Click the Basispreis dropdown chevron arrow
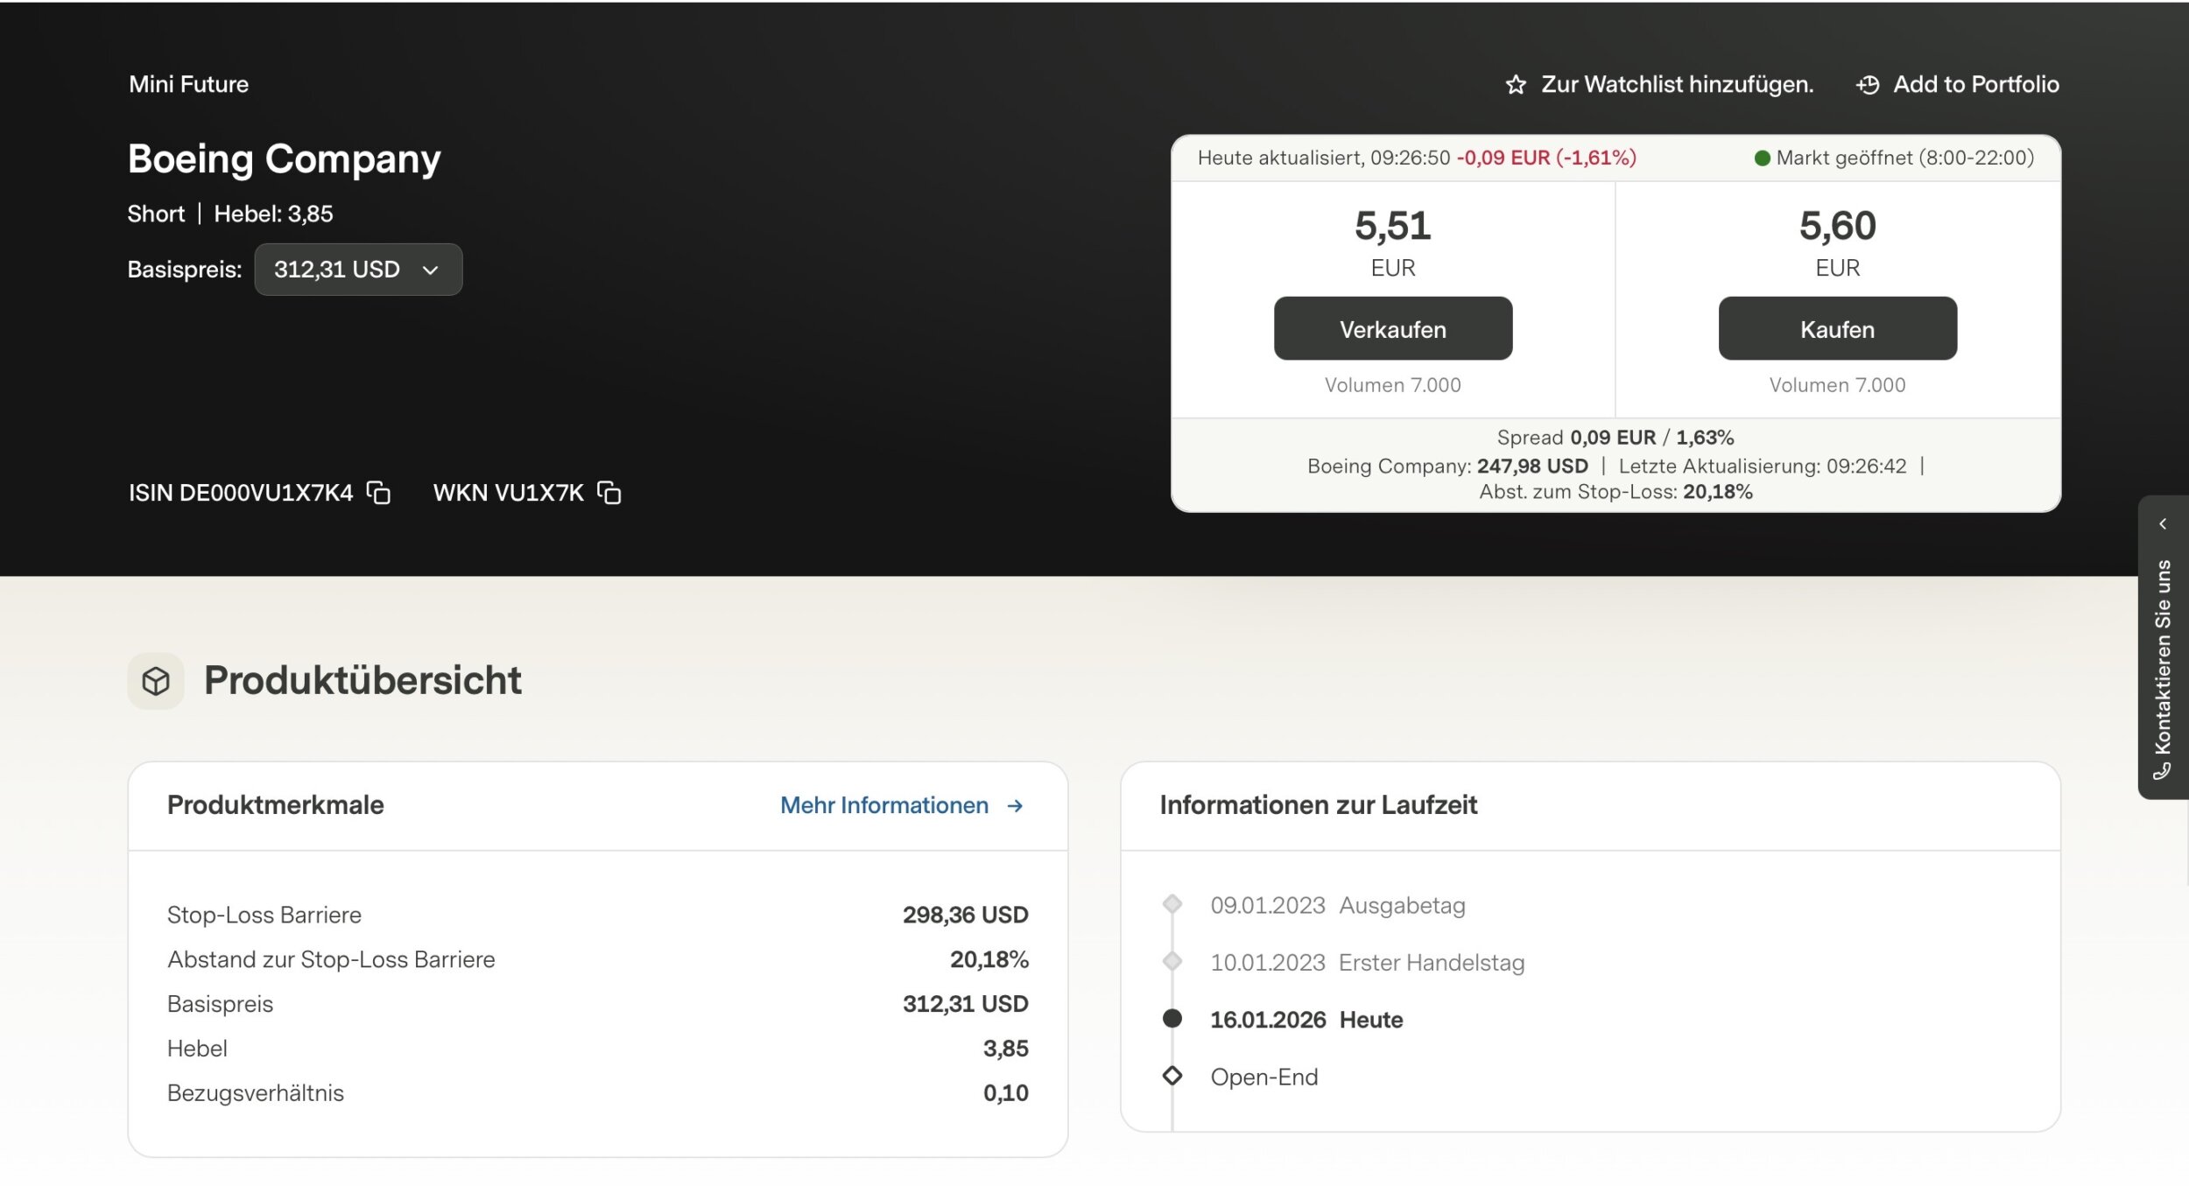Image resolution: width=2189 pixels, height=1186 pixels. 430,270
